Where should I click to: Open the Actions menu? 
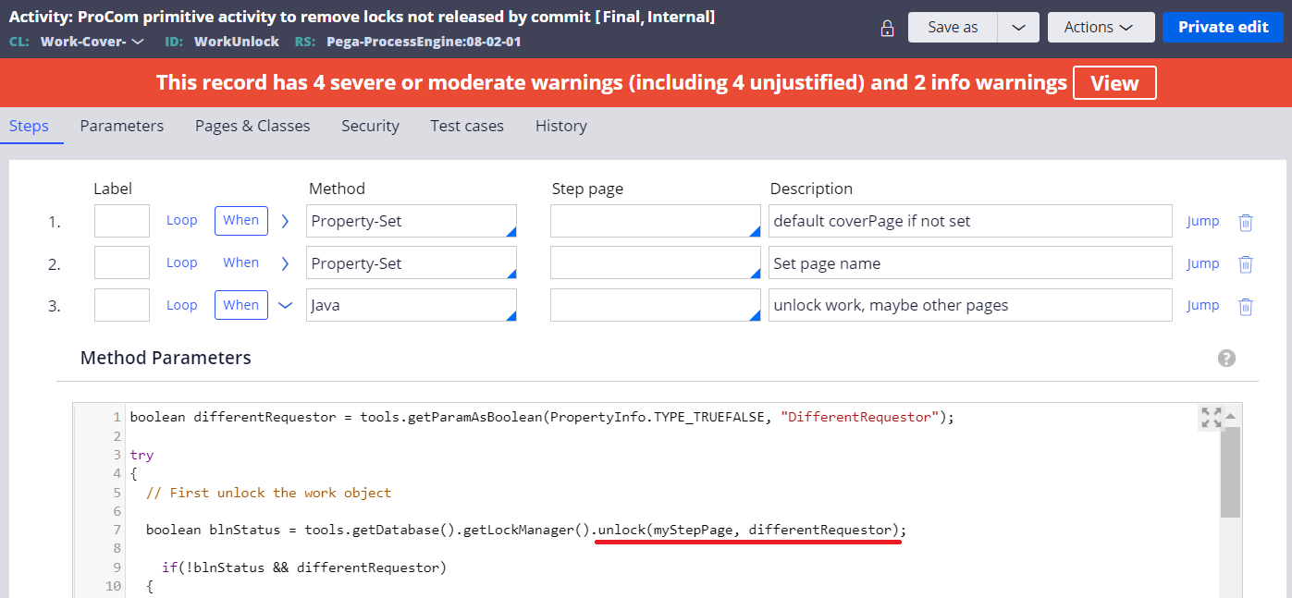[x=1101, y=28]
